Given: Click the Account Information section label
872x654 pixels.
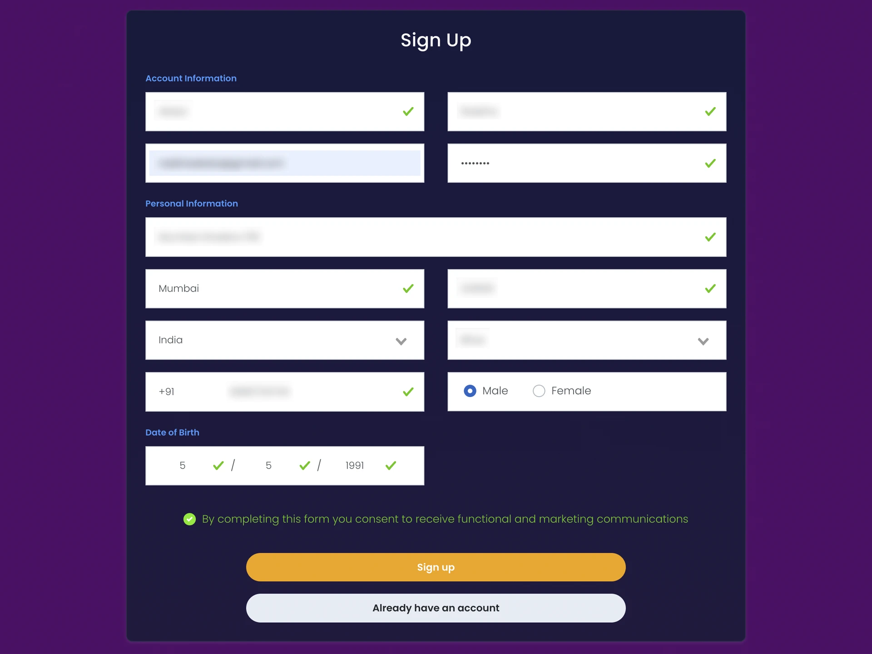Looking at the screenshot, I should pyautogui.click(x=191, y=78).
